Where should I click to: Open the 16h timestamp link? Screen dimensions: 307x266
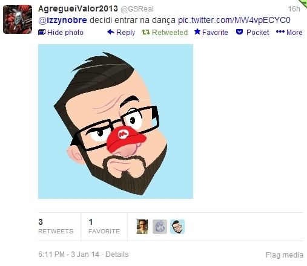[x=294, y=9]
